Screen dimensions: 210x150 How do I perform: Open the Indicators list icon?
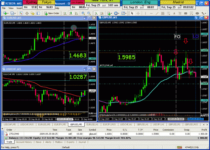point(109,13)
